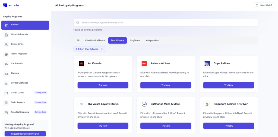Select the Car Rentals car icon

(x=6, y=64)
